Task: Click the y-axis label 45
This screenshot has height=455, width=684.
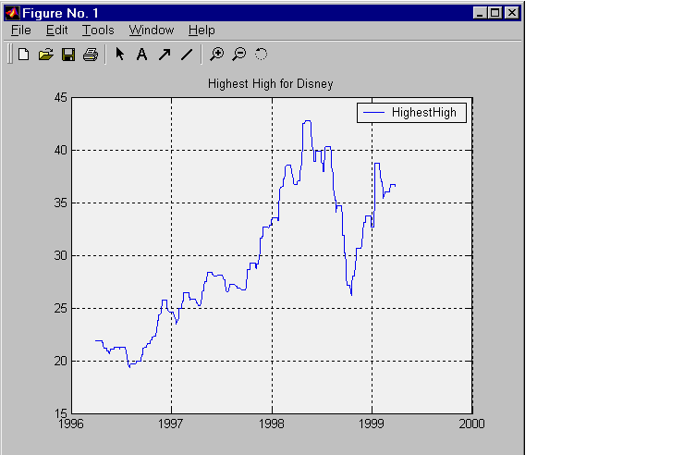Action: [61, 98]
